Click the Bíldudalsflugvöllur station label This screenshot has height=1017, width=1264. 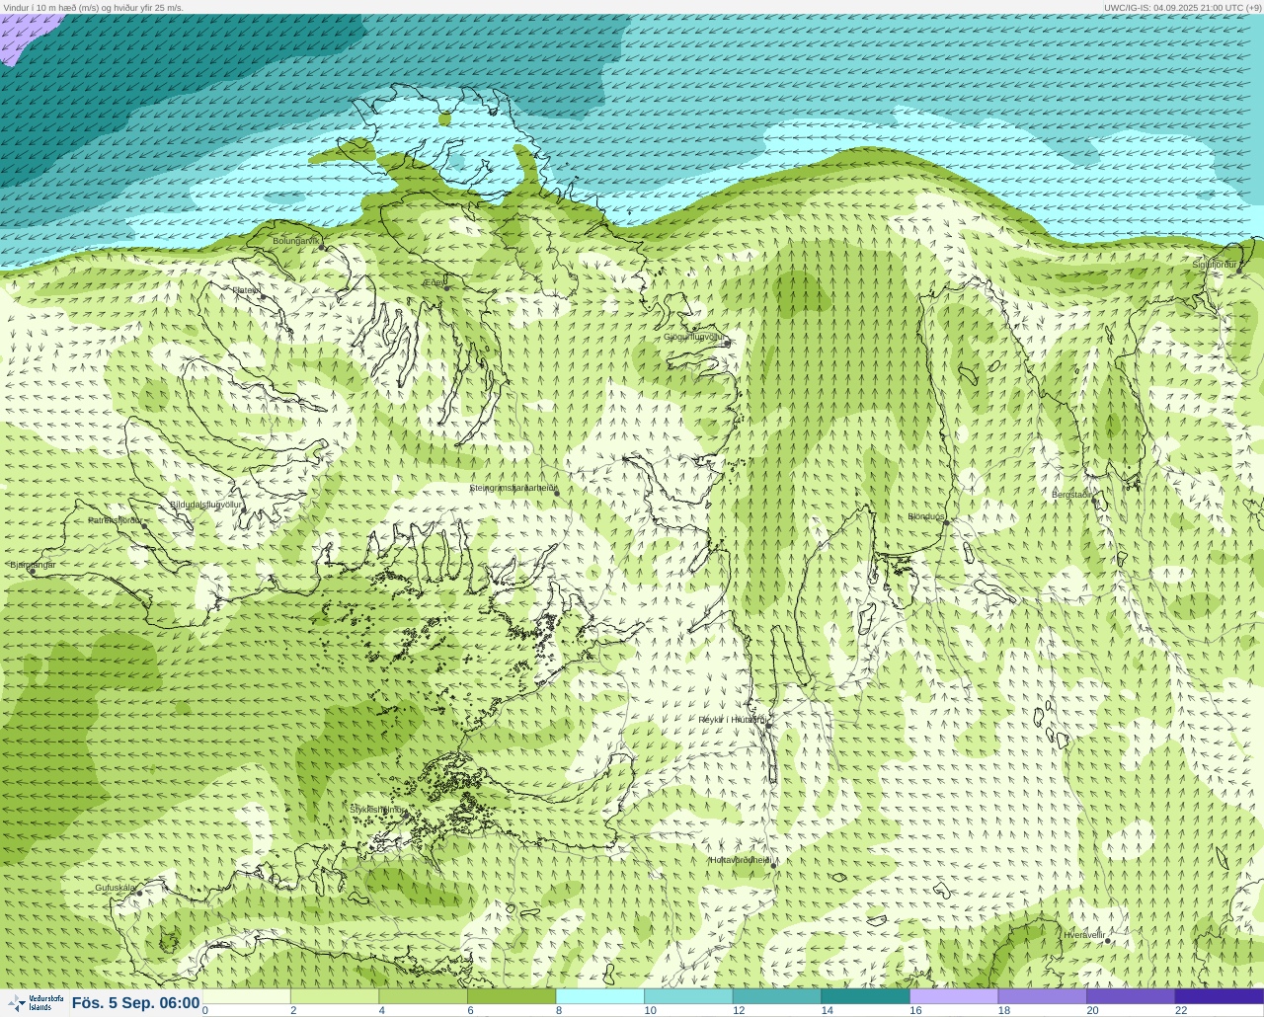point(205,505)
